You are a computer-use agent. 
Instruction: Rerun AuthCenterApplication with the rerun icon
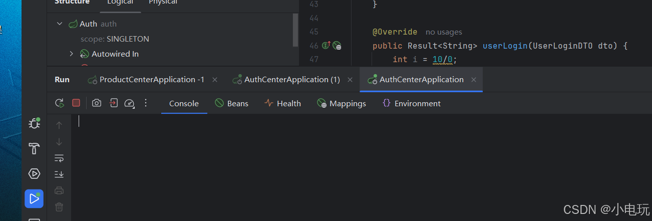point(60,103)
